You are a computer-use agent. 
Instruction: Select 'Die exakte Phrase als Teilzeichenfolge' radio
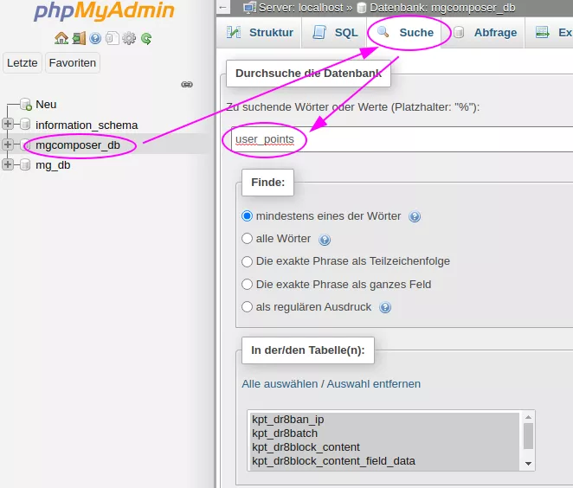(247, 261)
